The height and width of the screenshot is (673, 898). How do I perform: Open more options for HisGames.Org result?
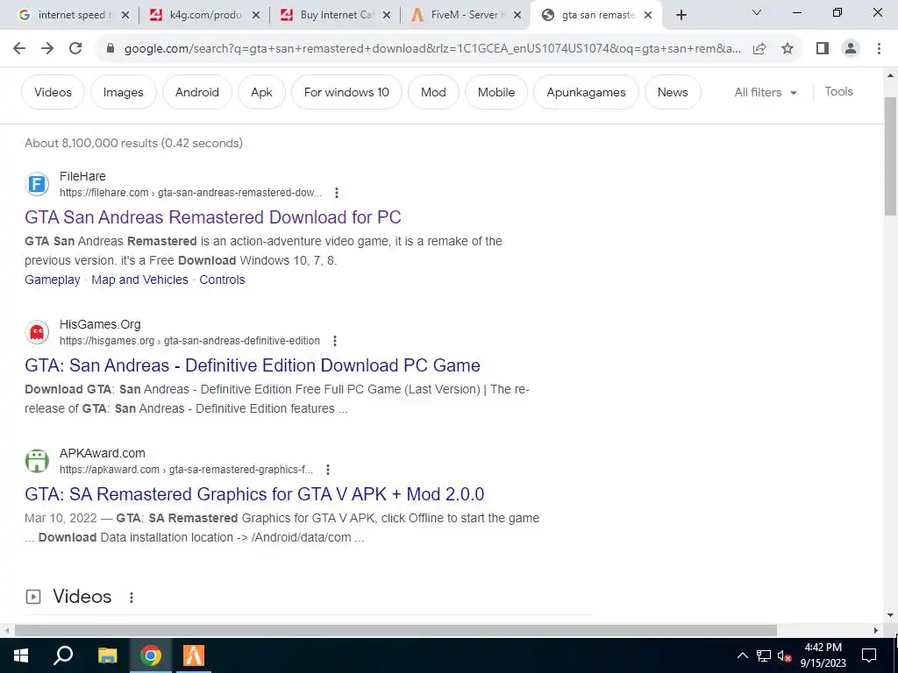[x=335, y=341]
